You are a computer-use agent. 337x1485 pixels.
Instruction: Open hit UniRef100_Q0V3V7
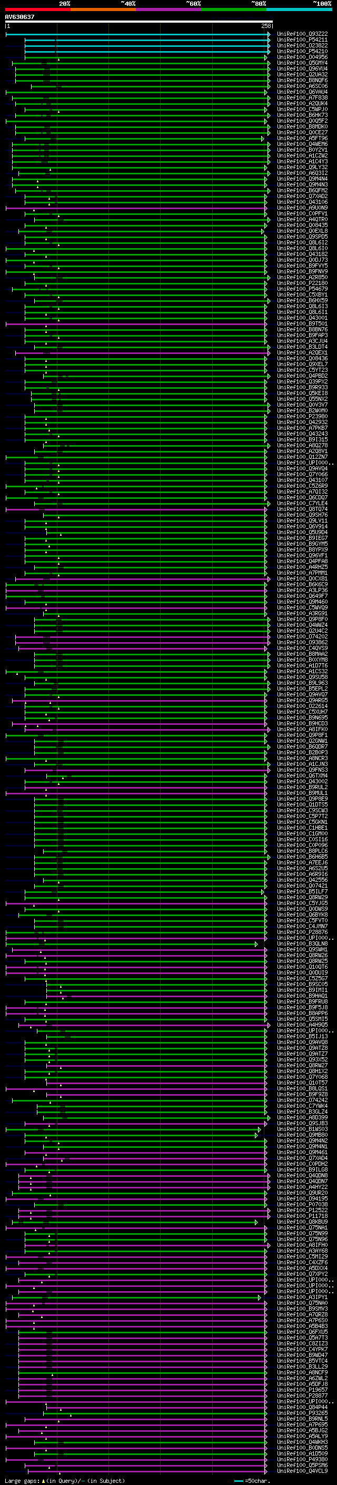coord(302,405)
